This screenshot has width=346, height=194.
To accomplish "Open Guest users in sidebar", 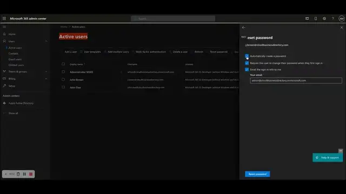I will [x=15, y=59].
